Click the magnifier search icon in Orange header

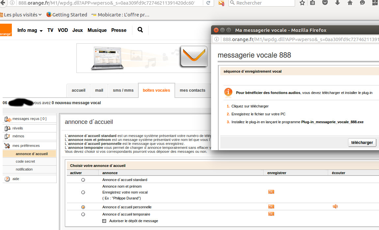140,30
